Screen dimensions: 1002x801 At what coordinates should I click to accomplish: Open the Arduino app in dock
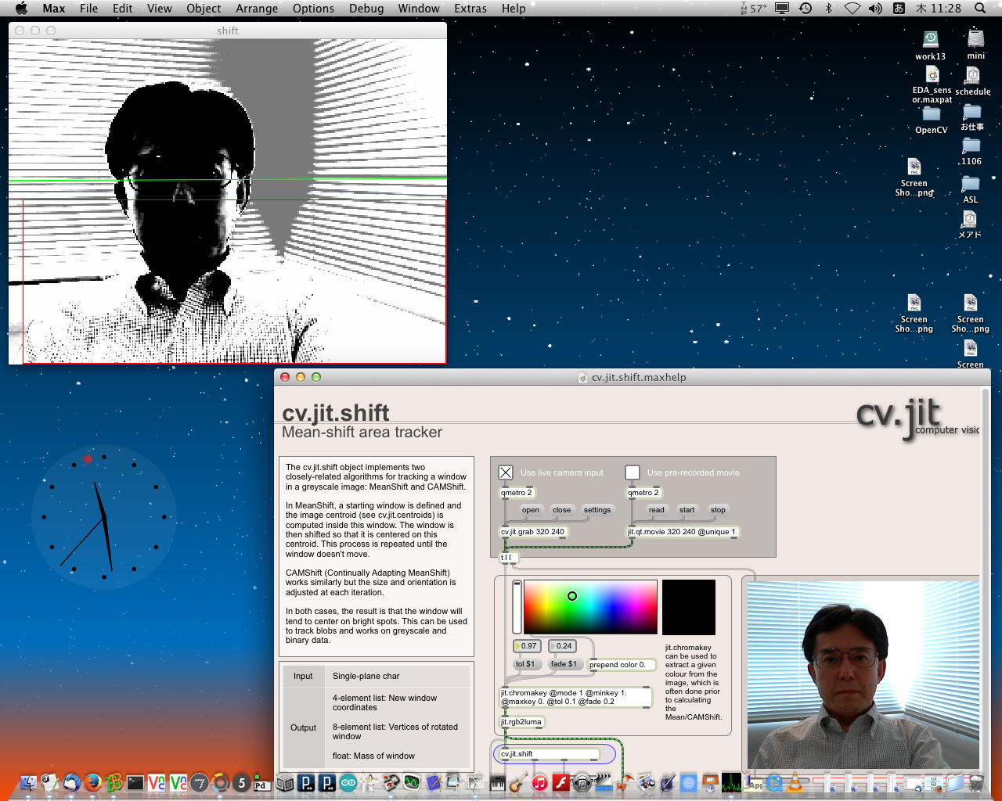[x=348, y=782]
